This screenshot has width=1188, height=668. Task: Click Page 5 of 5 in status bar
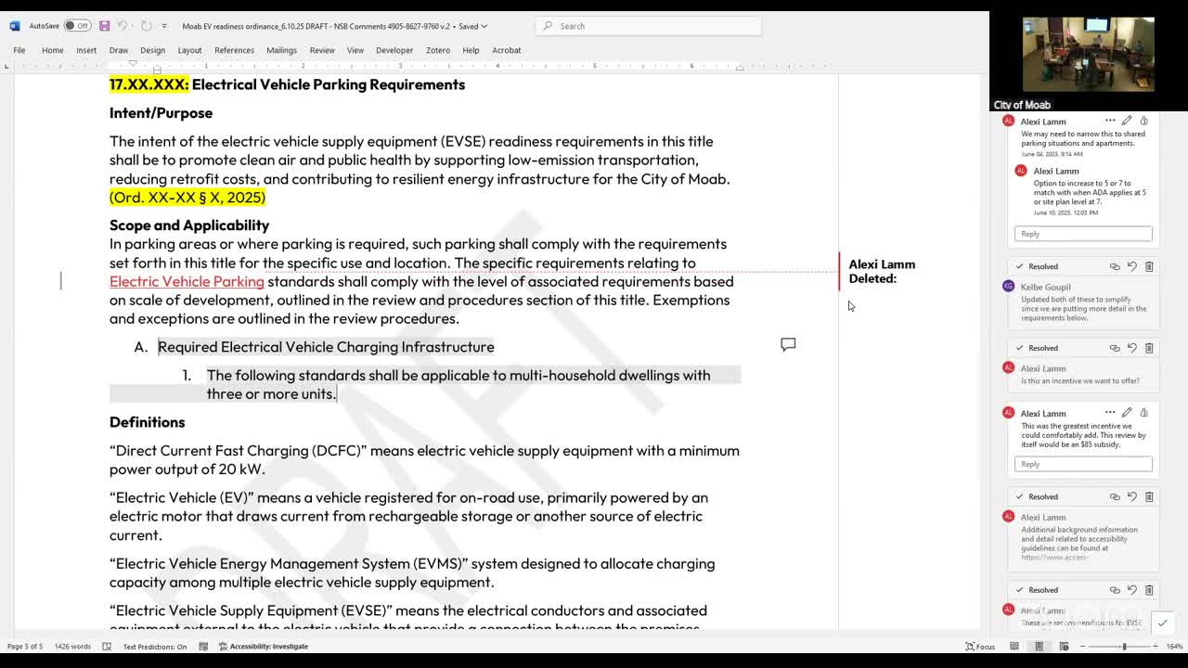pyautogui.click(x=25, y=647)
